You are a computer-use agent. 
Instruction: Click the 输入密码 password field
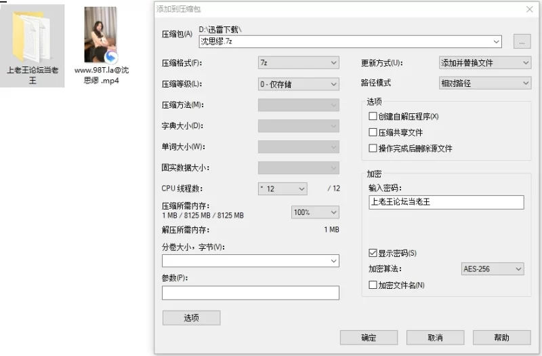tap(446, 202)
